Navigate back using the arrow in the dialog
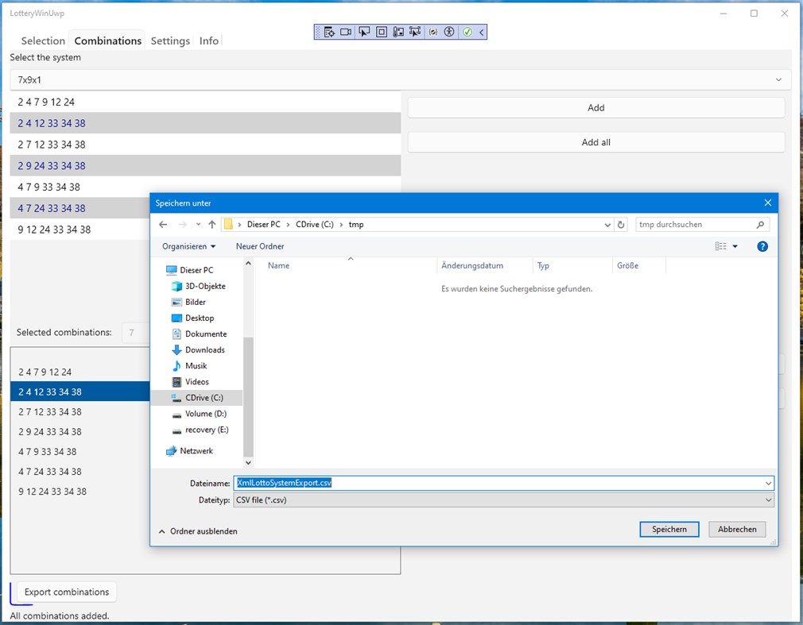Screen dimensions: 803x625 [162, 224]
